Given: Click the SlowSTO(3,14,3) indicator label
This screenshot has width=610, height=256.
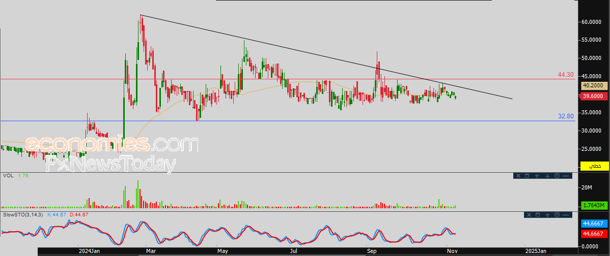Looking at the screenshot, I should (24, 215).
